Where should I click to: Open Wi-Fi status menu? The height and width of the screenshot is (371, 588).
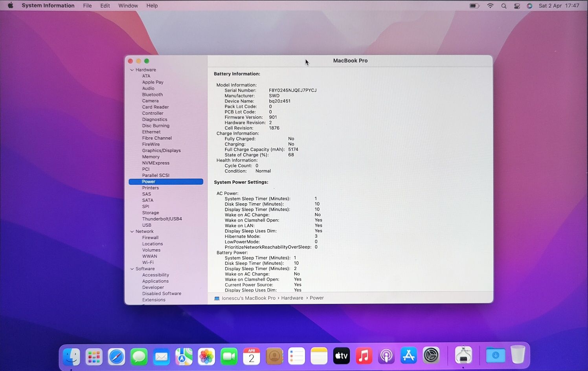(490, 6)
